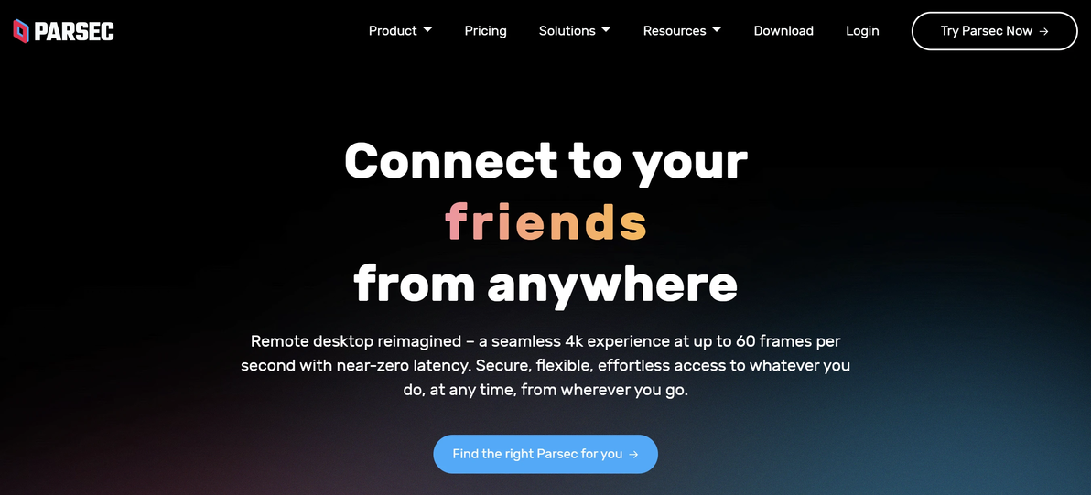Open the Product menu label
The height and width of the screenshot is (495, 1091).
coord(393,30)
